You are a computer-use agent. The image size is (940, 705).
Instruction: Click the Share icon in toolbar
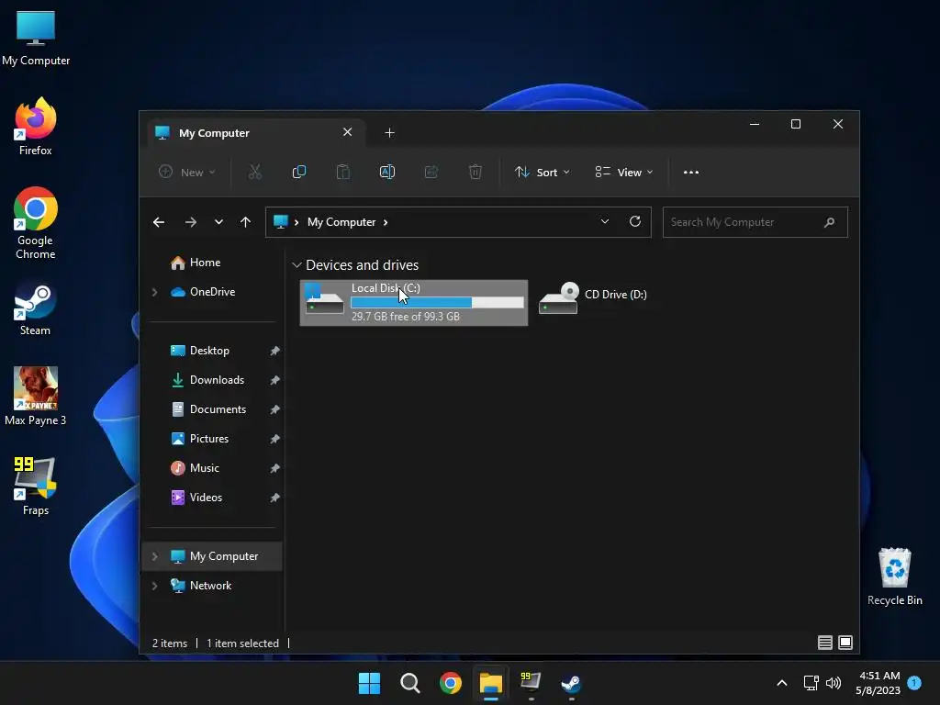click(x=431, y=172)
